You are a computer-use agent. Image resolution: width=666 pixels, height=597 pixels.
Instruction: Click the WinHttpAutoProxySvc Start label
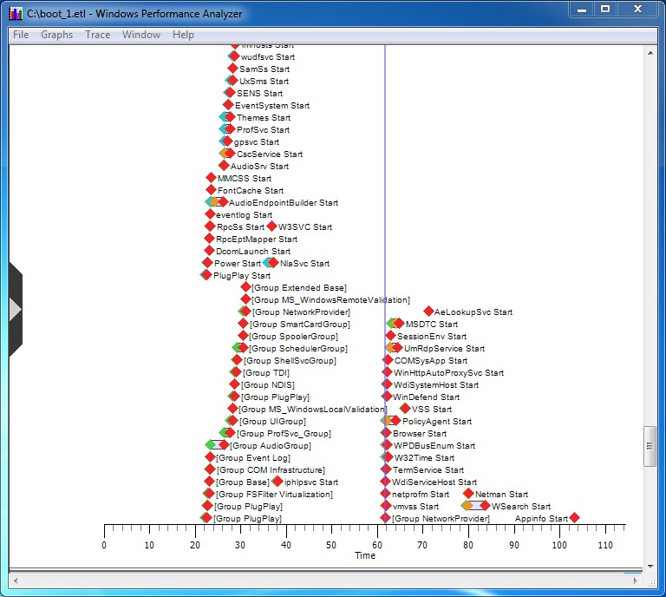click(x=448, y=372)
